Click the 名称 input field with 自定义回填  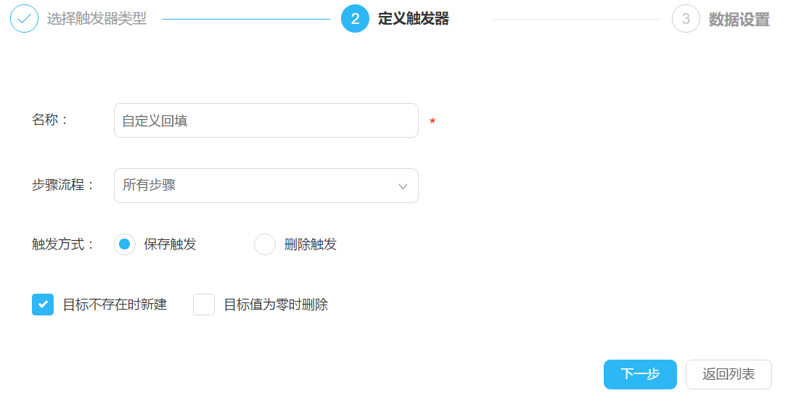[x=266, y=120]
